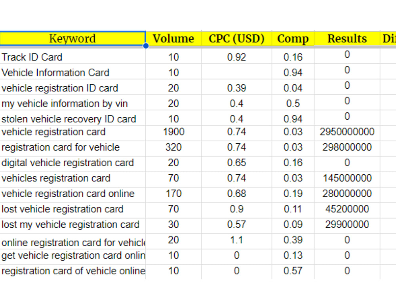Click the Results value 280000000
The width and height of the screenshot is (396, 297).
coord(347,194)
